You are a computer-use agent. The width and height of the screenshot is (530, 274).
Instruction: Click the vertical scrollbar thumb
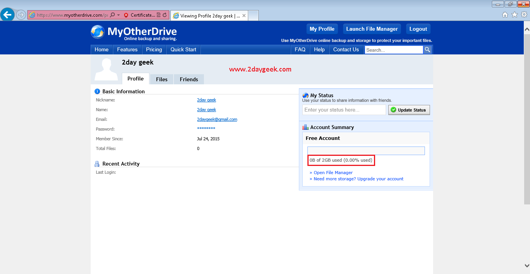tap(527, 119)
